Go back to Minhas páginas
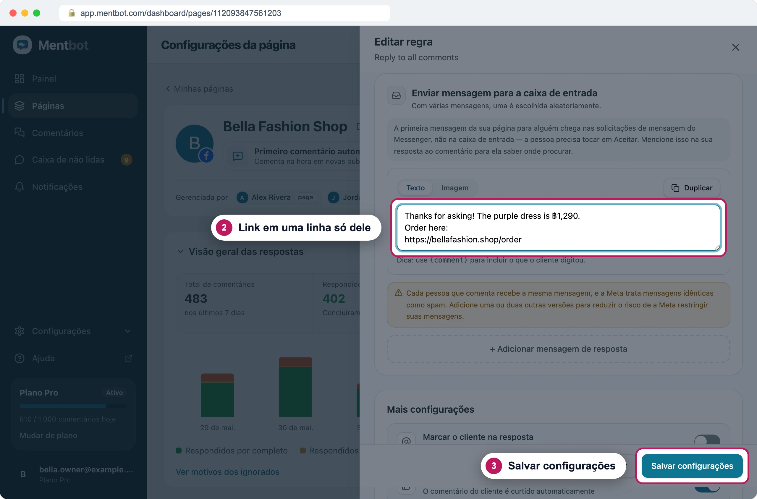 (x=200, y=89)
